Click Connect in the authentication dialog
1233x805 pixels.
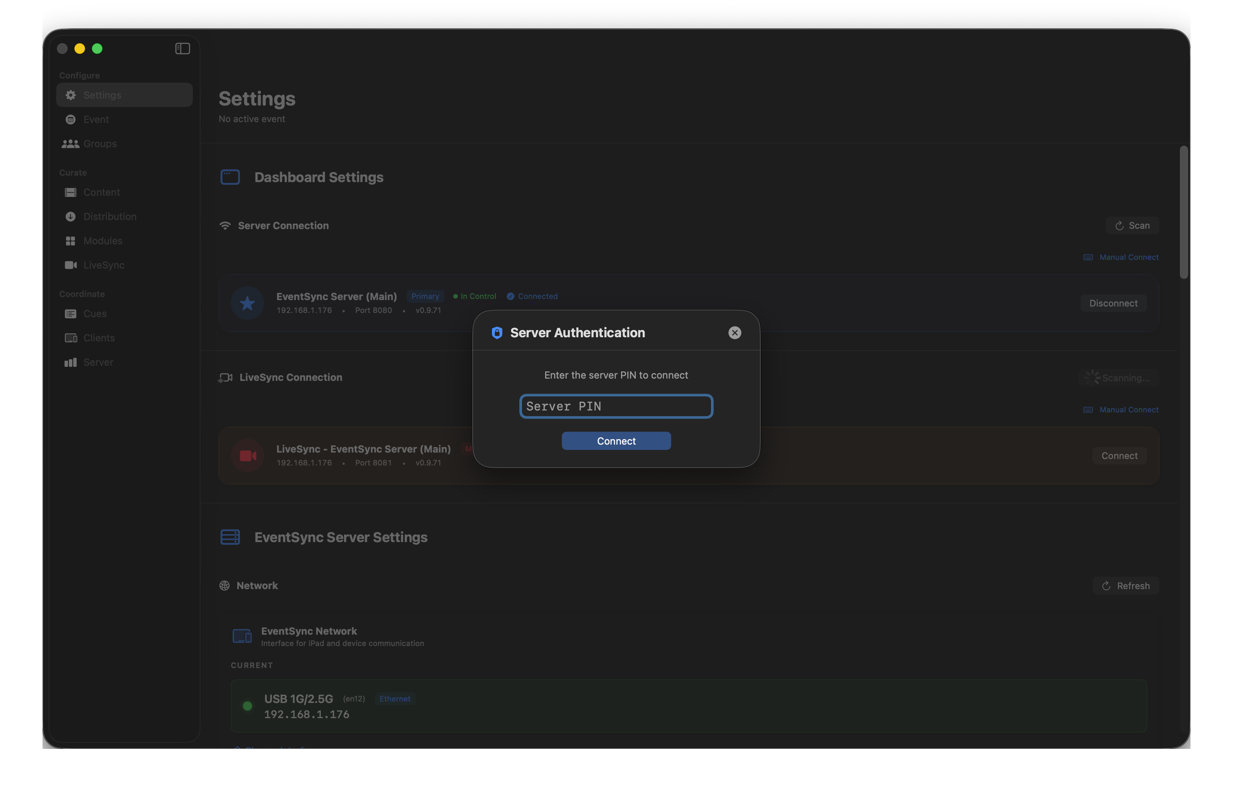pos(616,441)
